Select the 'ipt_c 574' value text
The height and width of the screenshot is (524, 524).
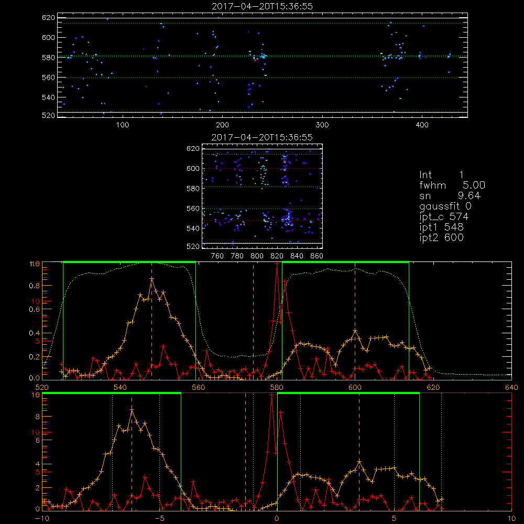pos(444,217)
